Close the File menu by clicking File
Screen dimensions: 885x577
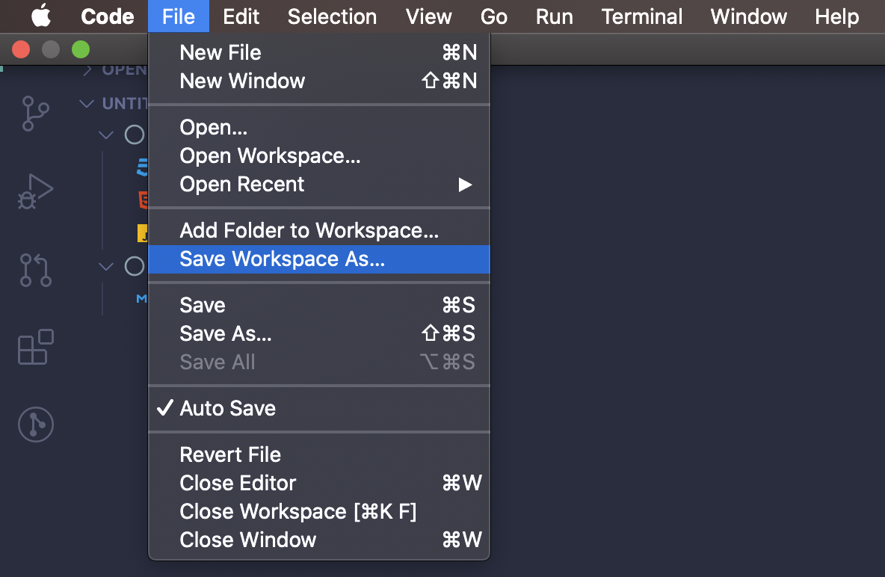tap(179, 16)
